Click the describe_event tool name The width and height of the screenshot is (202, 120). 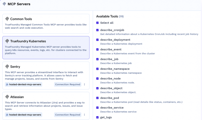pyautogui.click(x=111, y=49)
